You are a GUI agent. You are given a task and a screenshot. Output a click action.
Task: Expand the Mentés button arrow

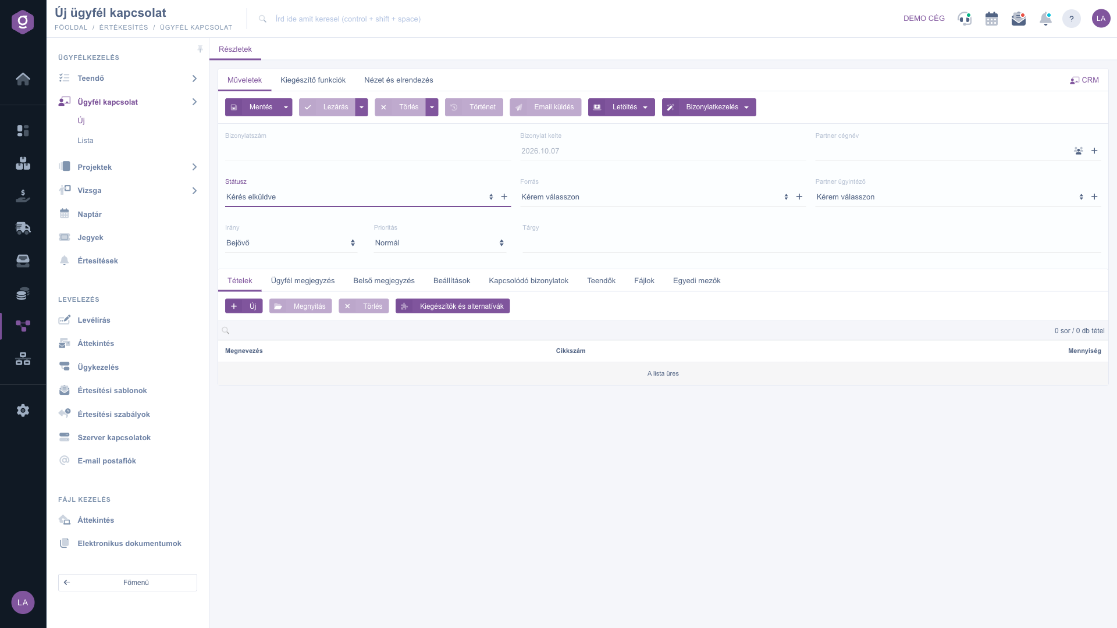click(x=286, y=108)
